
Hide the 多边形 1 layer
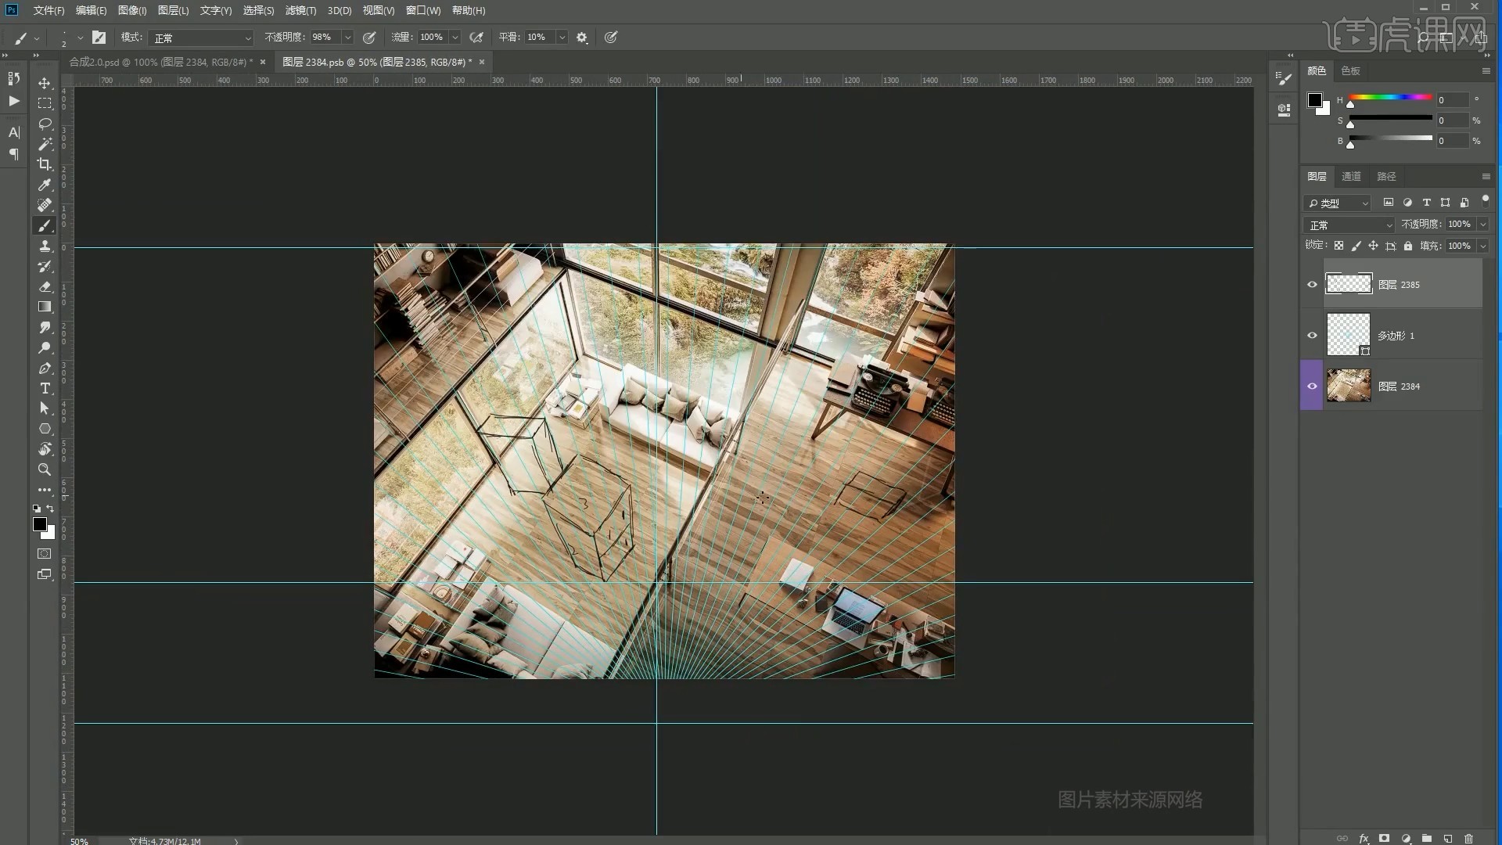(x=1312, y=335)
